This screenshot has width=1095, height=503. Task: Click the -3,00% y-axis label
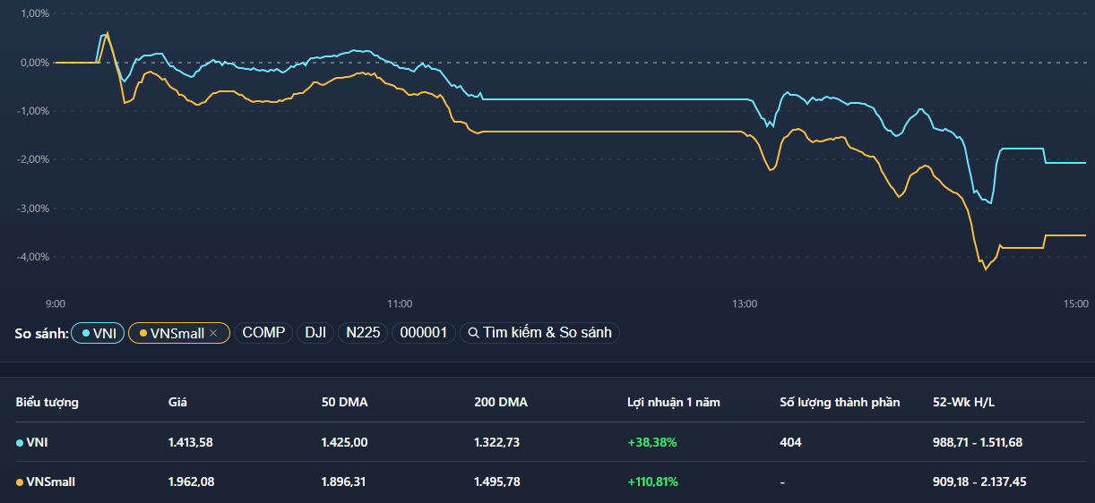(32, 208)
